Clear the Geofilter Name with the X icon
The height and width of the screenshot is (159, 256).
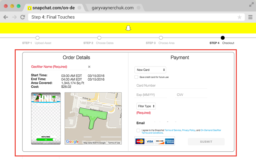(89, 67)
